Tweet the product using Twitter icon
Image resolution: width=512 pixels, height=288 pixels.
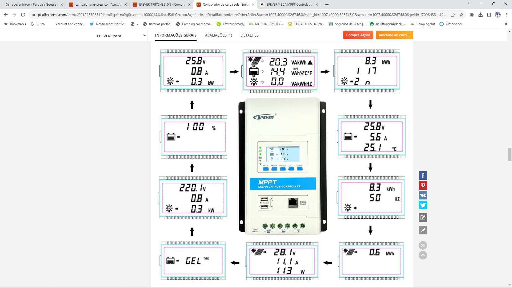coord(423,205)
